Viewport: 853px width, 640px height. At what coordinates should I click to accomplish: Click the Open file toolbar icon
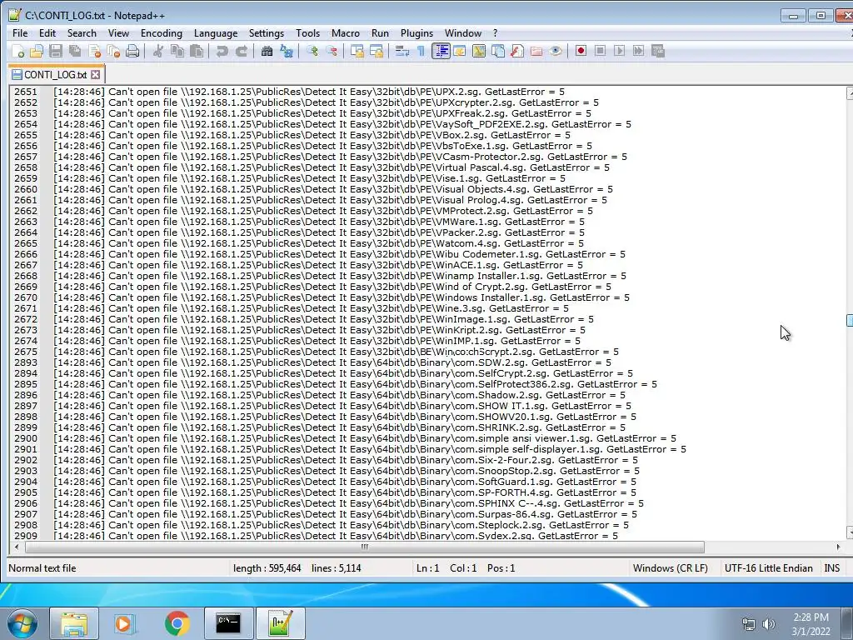click(37, 51)
